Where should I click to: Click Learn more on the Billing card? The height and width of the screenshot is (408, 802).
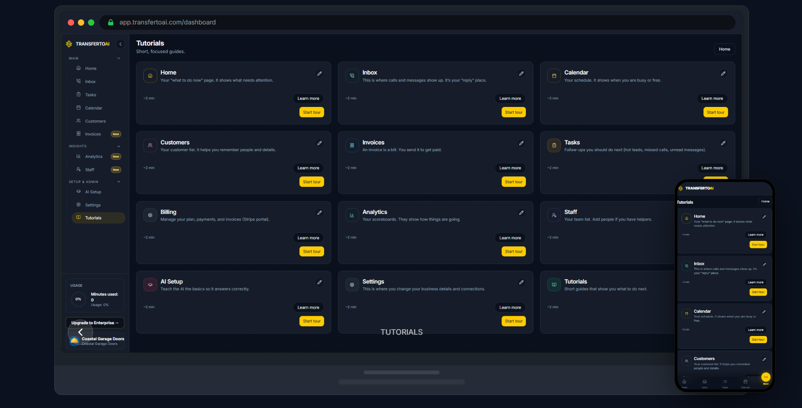[x=308, y=238]
